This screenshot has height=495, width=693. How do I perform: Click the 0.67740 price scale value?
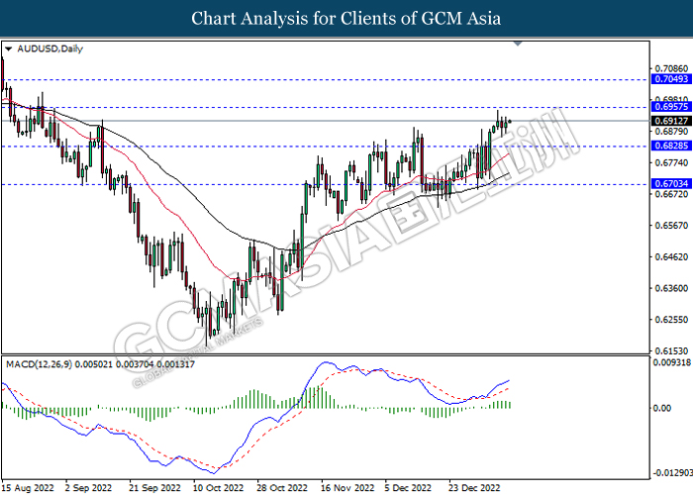point(671,162)
